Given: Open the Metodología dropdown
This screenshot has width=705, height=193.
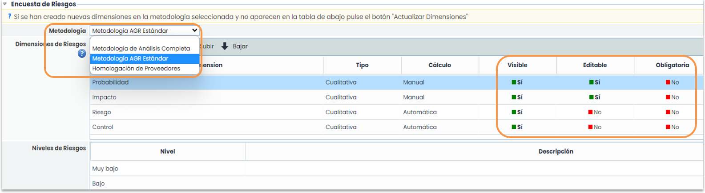Looking at the screenshot, I should click(145, 31).
